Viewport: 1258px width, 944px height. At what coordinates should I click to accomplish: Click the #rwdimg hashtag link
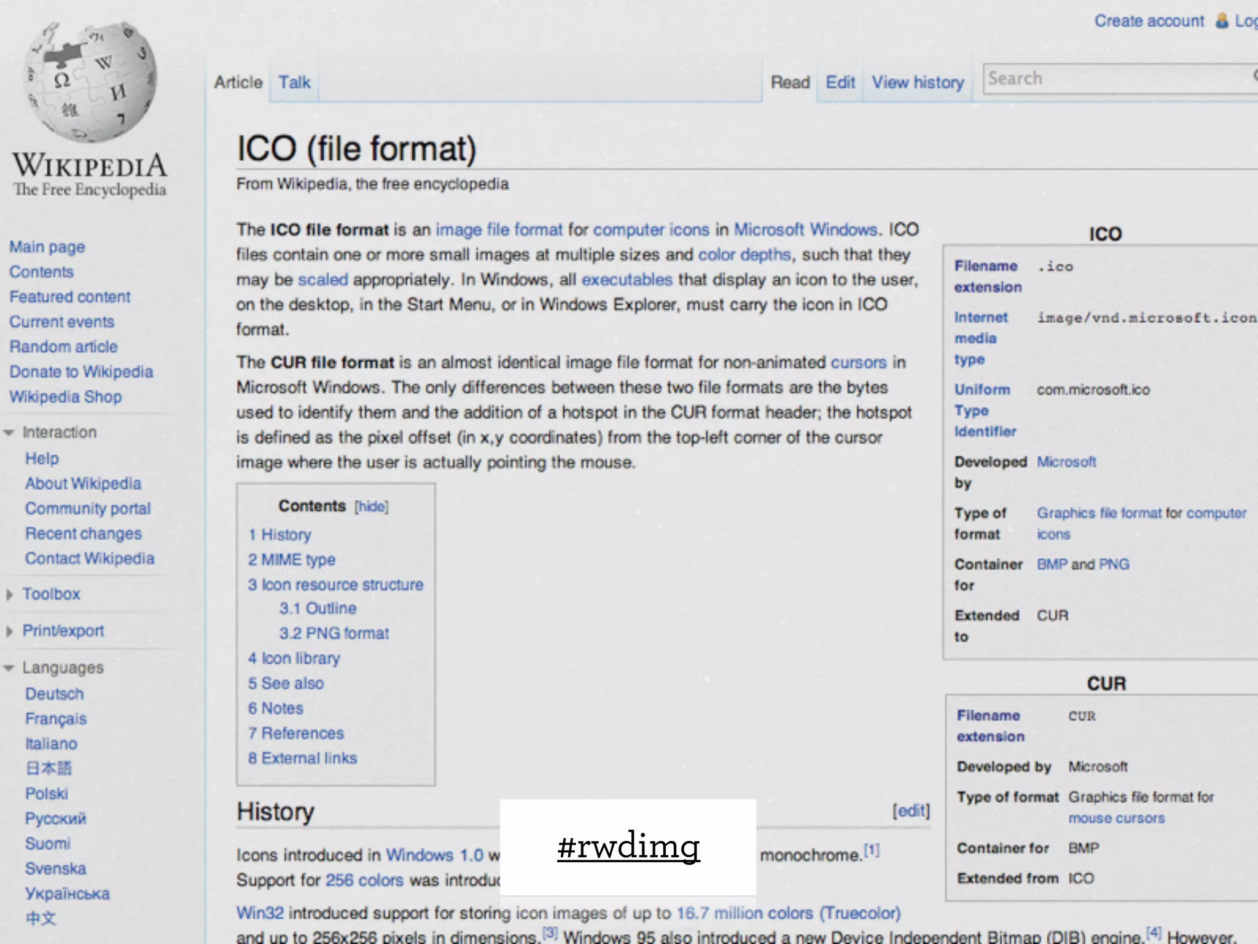pyautogui.click(x=628, y=847)
